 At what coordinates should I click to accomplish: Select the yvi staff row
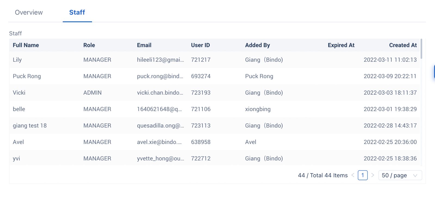(17, 159)
